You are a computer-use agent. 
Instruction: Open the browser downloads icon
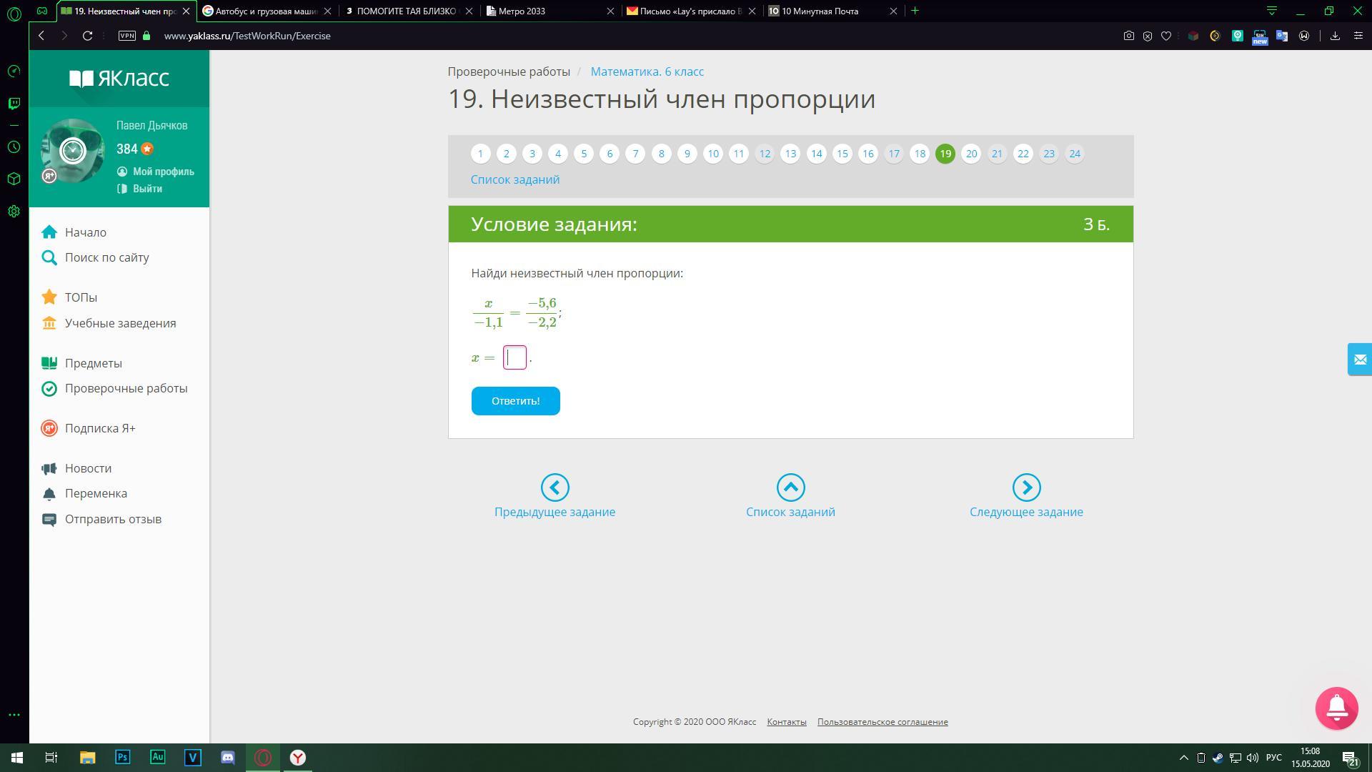1334,36
